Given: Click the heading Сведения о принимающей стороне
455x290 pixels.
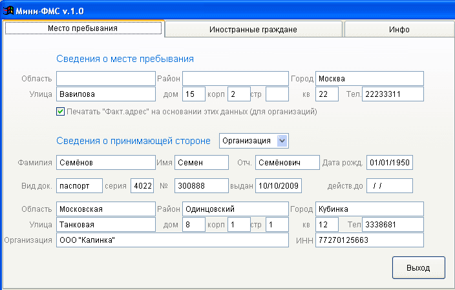Looking at the screenshot, I should pos(134,141).
